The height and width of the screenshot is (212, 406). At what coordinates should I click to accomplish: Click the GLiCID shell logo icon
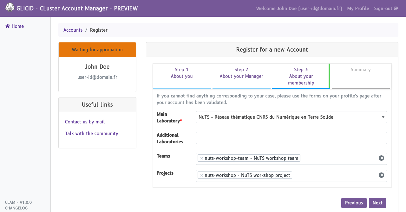10,7
